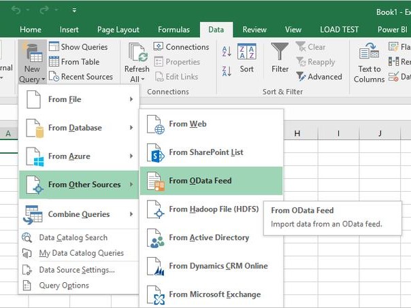Switch to the Home tab
The height and width of the screenshot is (308, 411).
(x=31, y=30)
